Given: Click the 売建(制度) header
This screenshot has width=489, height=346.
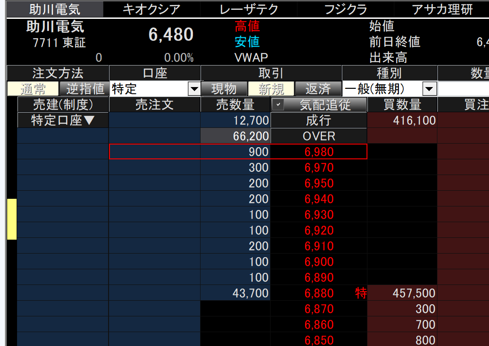Looking at the screenshot, I should click(x=63, y=105).
